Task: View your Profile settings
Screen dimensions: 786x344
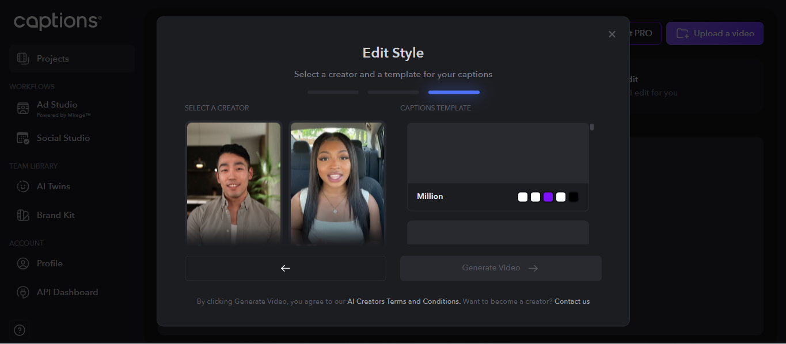Action: pos(50,263)
